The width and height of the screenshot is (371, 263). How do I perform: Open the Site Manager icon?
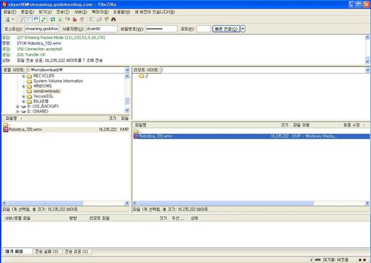(7, 19)
